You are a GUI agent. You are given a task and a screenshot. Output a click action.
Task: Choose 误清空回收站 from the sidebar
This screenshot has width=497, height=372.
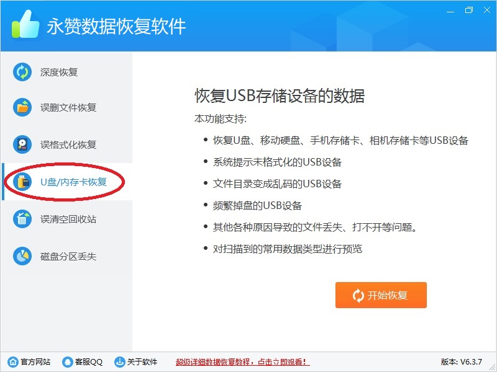pos(67,219)
